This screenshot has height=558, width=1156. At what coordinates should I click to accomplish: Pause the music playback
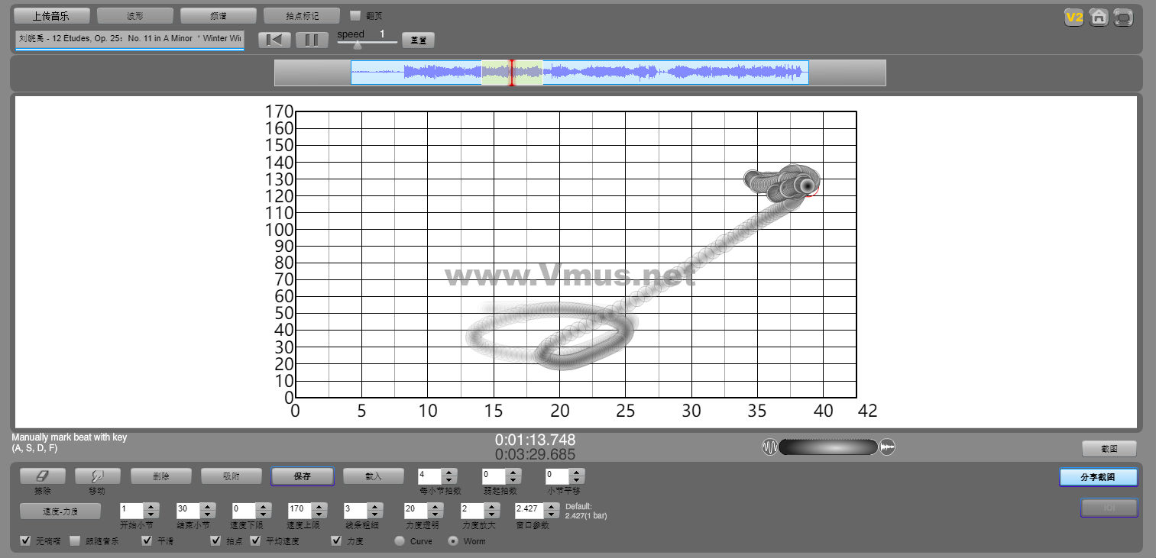tap(312, 40)
